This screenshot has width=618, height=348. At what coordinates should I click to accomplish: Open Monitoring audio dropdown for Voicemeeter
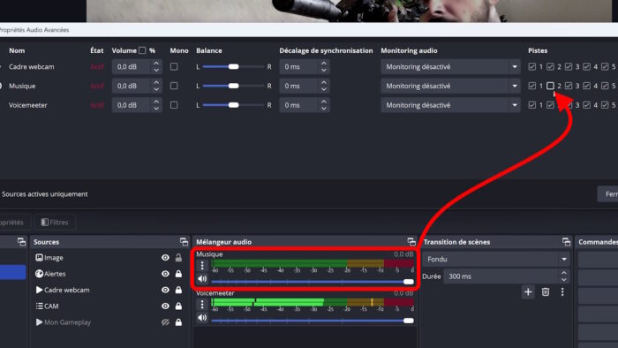pos(450,105)
